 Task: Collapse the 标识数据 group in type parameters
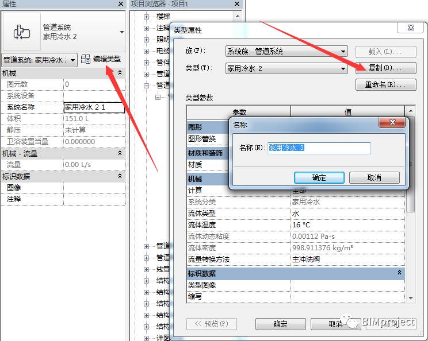[399, 272]
